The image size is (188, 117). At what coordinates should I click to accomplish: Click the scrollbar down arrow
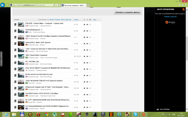tap(187, 109)
